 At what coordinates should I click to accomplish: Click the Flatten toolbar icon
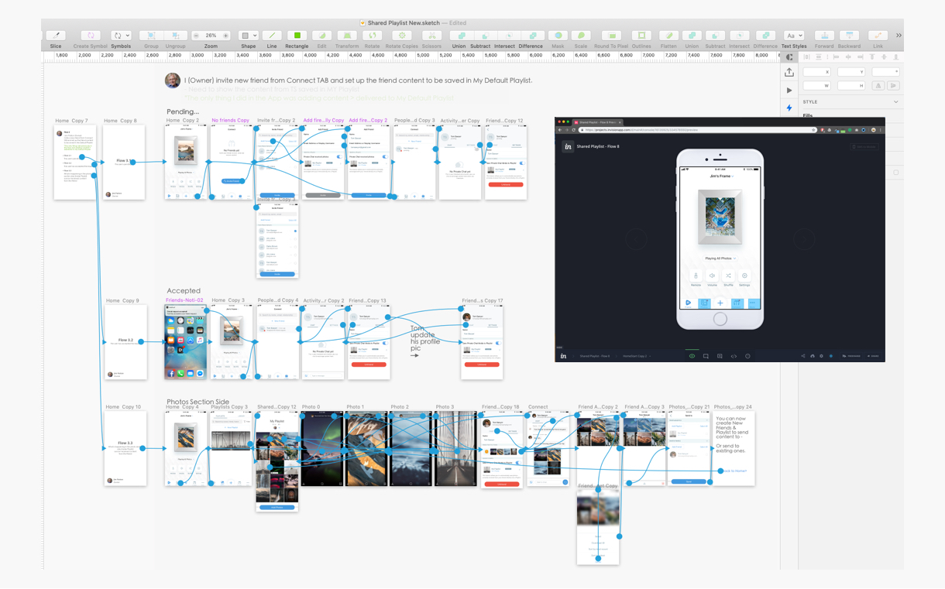pyautogui.click(x=668, y=36)
